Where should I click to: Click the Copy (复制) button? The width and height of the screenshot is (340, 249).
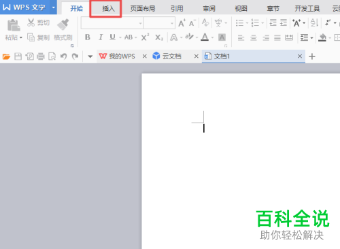click(38, 37)
